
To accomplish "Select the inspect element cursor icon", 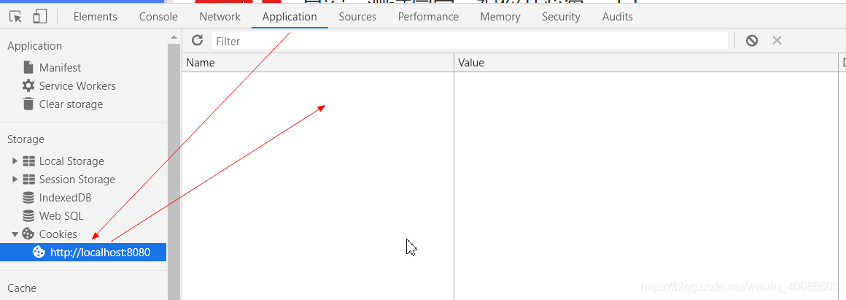I will pyautogui.click(x=16, y=17).
